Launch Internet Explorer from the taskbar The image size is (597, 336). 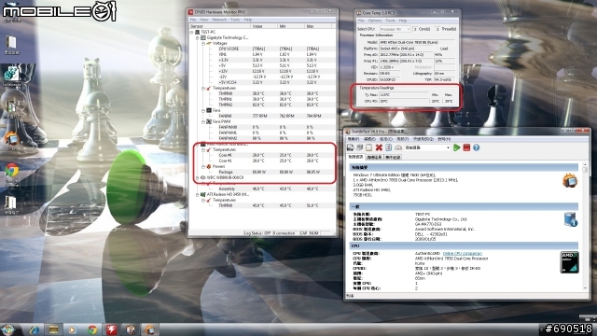[x=35, y=329]
